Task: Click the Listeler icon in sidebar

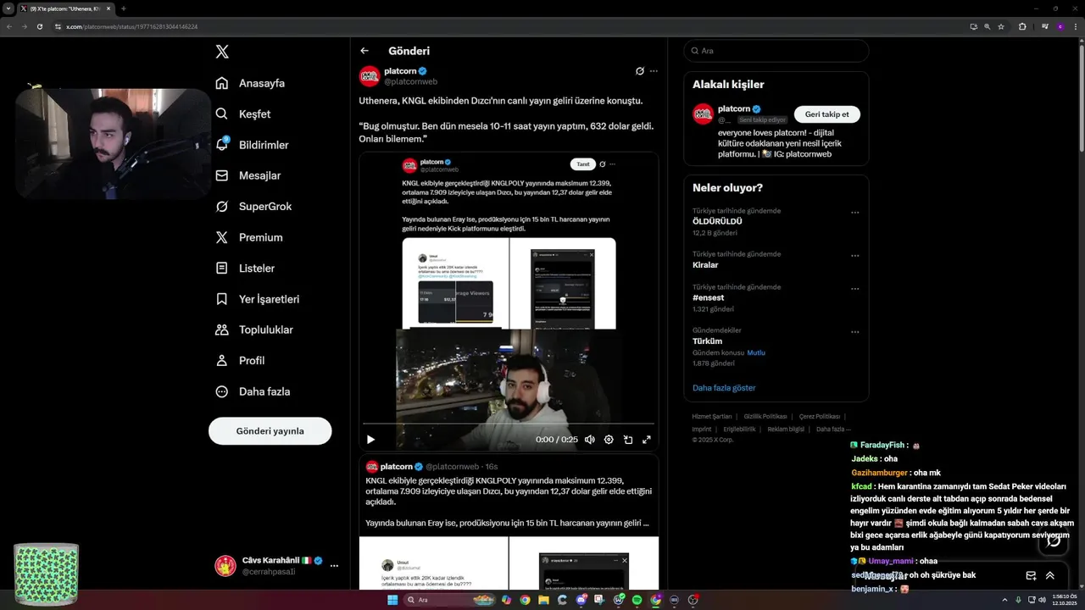Action: coord(222,268)
